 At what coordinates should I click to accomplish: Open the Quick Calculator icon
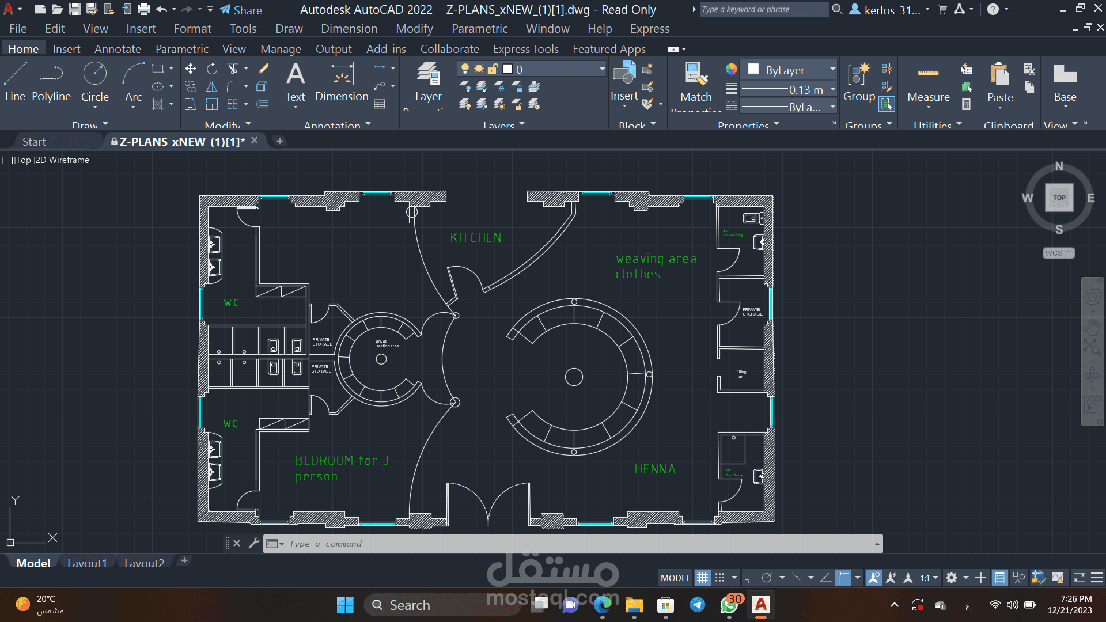[967, 105]
